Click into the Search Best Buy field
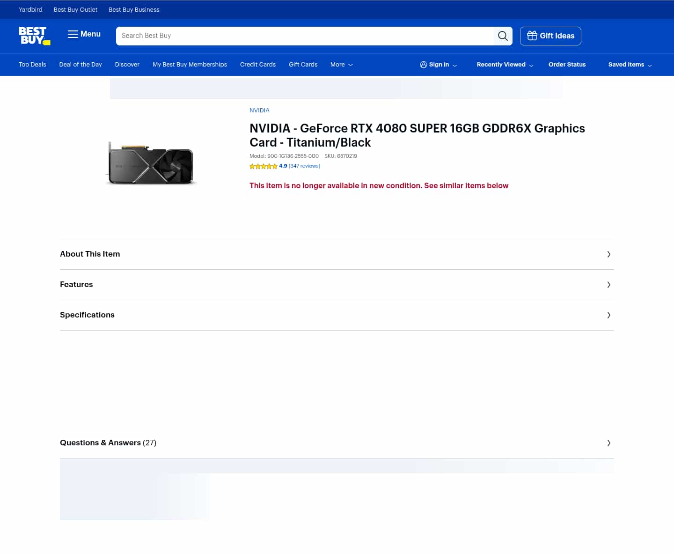The height and width of the screenshot is (554, 674). point(304,36)
